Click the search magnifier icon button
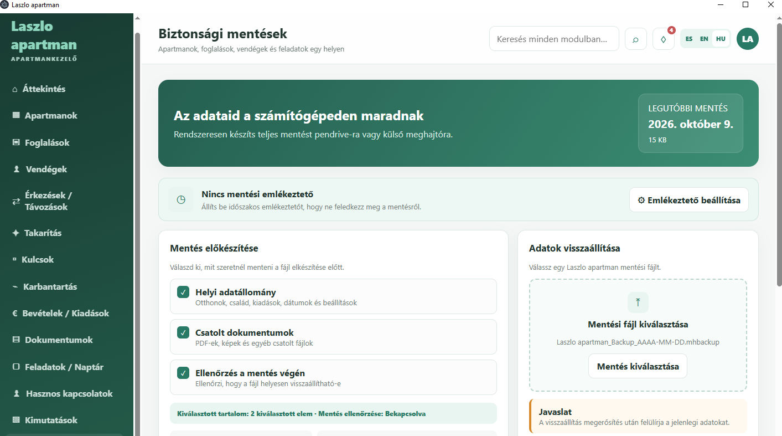Viewport: 782px width, 436px height. [635, 39]
